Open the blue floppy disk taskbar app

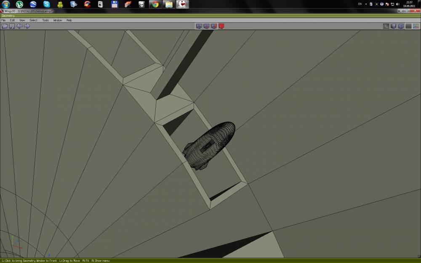(x=115, y=4)
